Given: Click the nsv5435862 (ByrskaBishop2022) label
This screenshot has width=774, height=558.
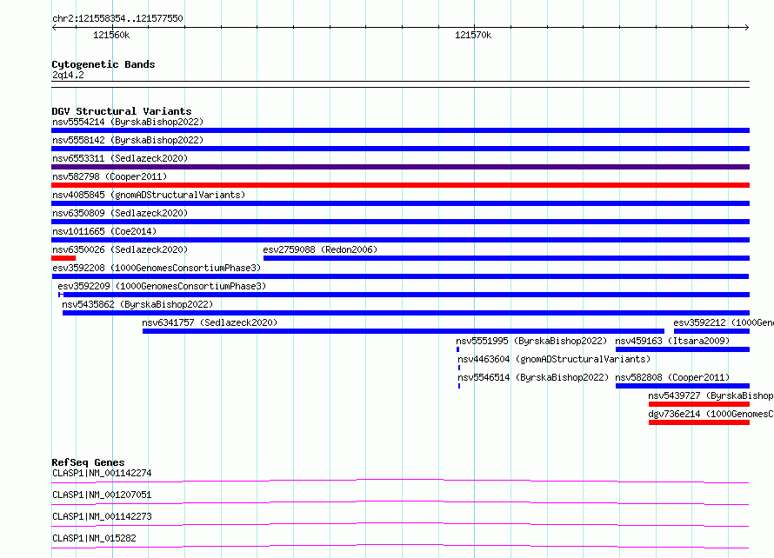Looking at the screenshot, I should pos(137,304).
